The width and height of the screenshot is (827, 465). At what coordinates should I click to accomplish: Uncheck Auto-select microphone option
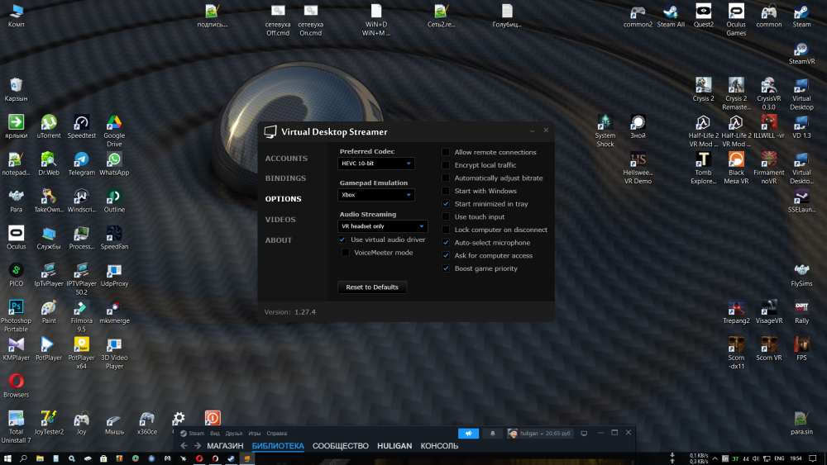(446, 243)
